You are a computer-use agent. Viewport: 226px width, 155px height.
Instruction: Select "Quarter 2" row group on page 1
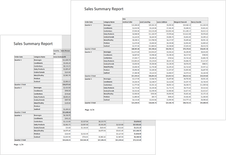click(x=24, y=98)
